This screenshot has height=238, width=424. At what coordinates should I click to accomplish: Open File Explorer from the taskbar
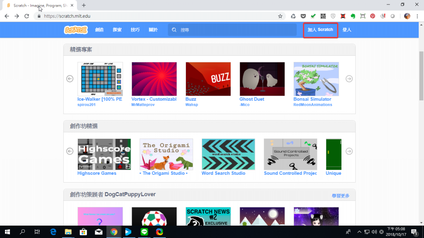pos(68,232)
